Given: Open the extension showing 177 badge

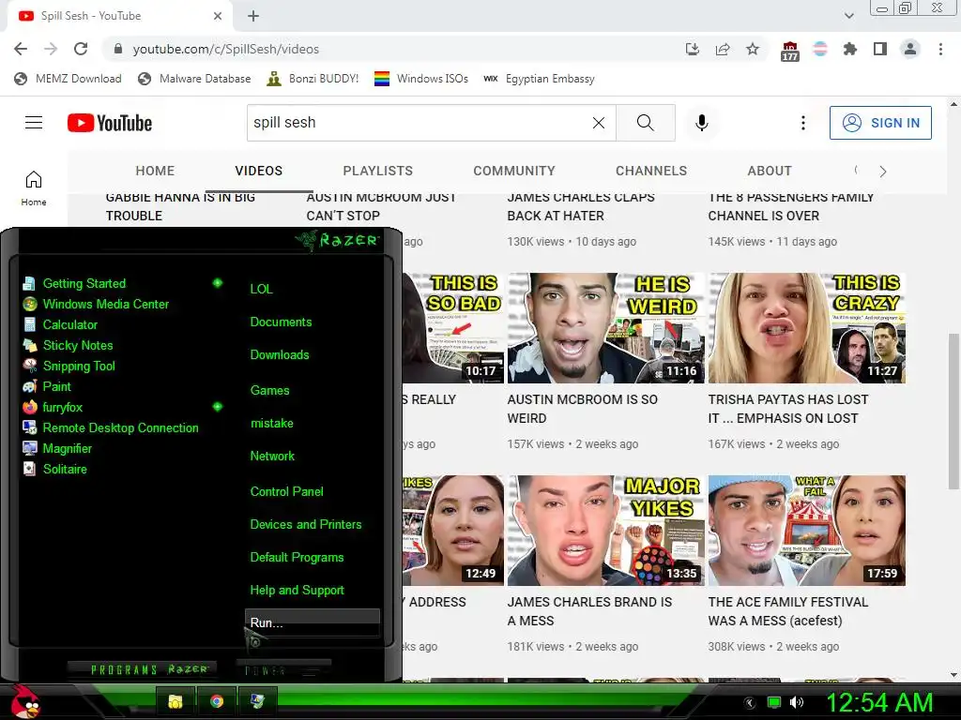Looking at the screenshot, I should [790, 51].
